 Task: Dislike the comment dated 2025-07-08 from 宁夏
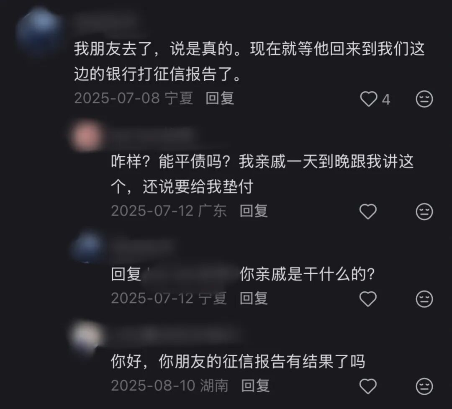pos(424,99)
